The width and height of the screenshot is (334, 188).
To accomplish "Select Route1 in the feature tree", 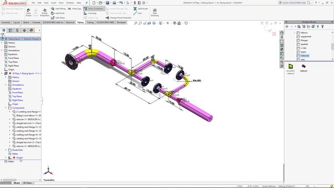I will click(20, 158).
